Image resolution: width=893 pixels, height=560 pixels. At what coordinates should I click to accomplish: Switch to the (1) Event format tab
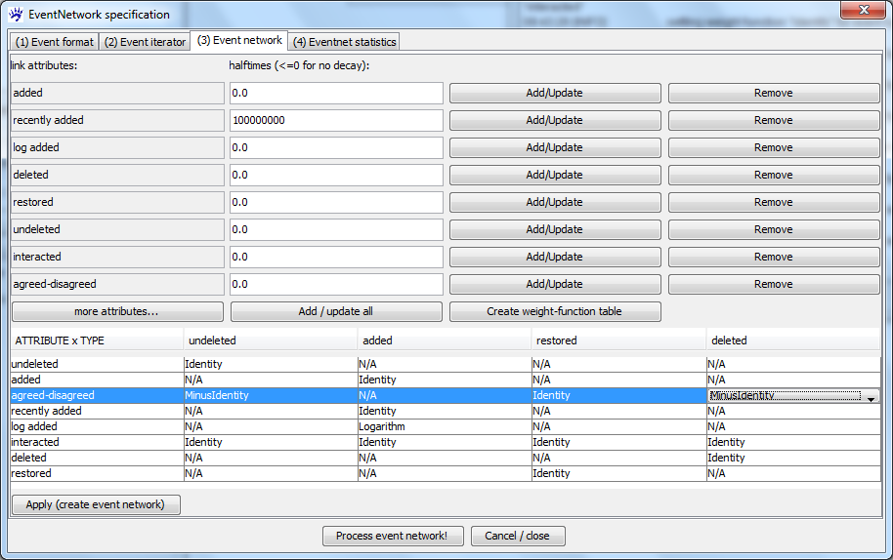coord(54,42)
